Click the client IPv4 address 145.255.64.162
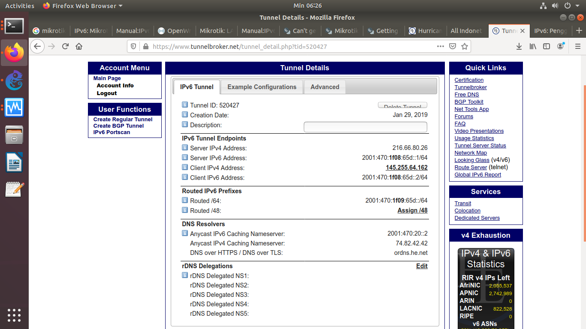The image size is (586, 329). coord(407,167)
